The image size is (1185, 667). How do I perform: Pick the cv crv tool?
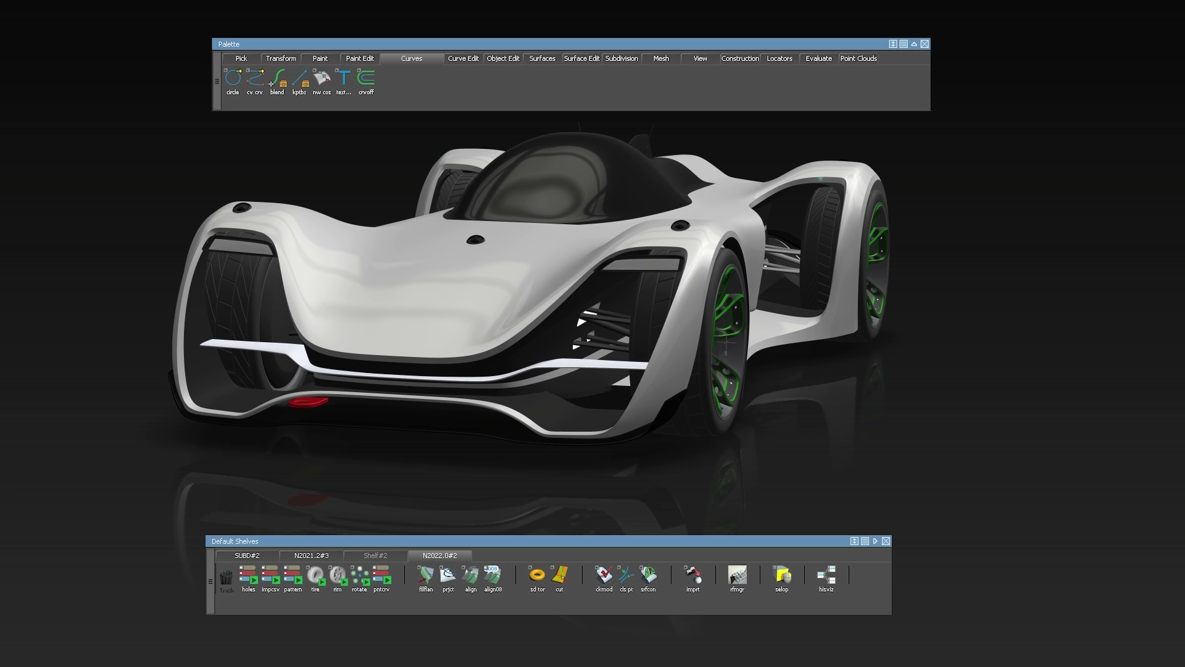255,78
